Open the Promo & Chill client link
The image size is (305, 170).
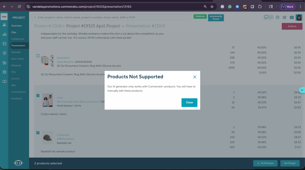pos(48,26)
